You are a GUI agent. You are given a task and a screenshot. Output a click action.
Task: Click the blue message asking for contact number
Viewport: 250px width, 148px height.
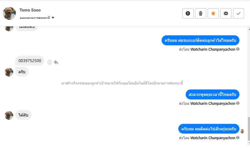(201, 40)
